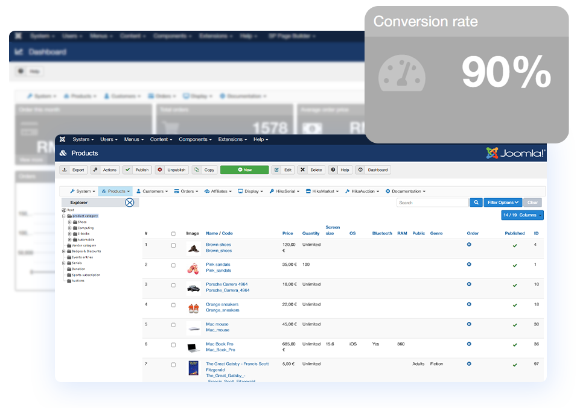Open the Users menu in the Products window
This screenshot has height=408, width=577.
tap(109, 139)
